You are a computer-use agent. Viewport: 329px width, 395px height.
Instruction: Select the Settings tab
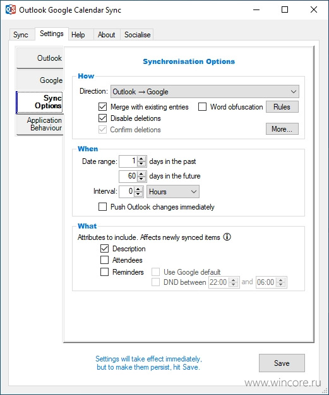(52, 34)
